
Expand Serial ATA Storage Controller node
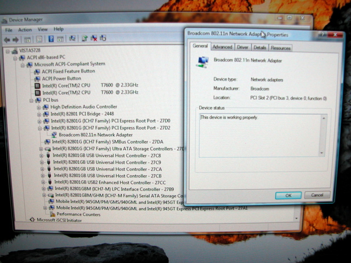tap(44, 195)
